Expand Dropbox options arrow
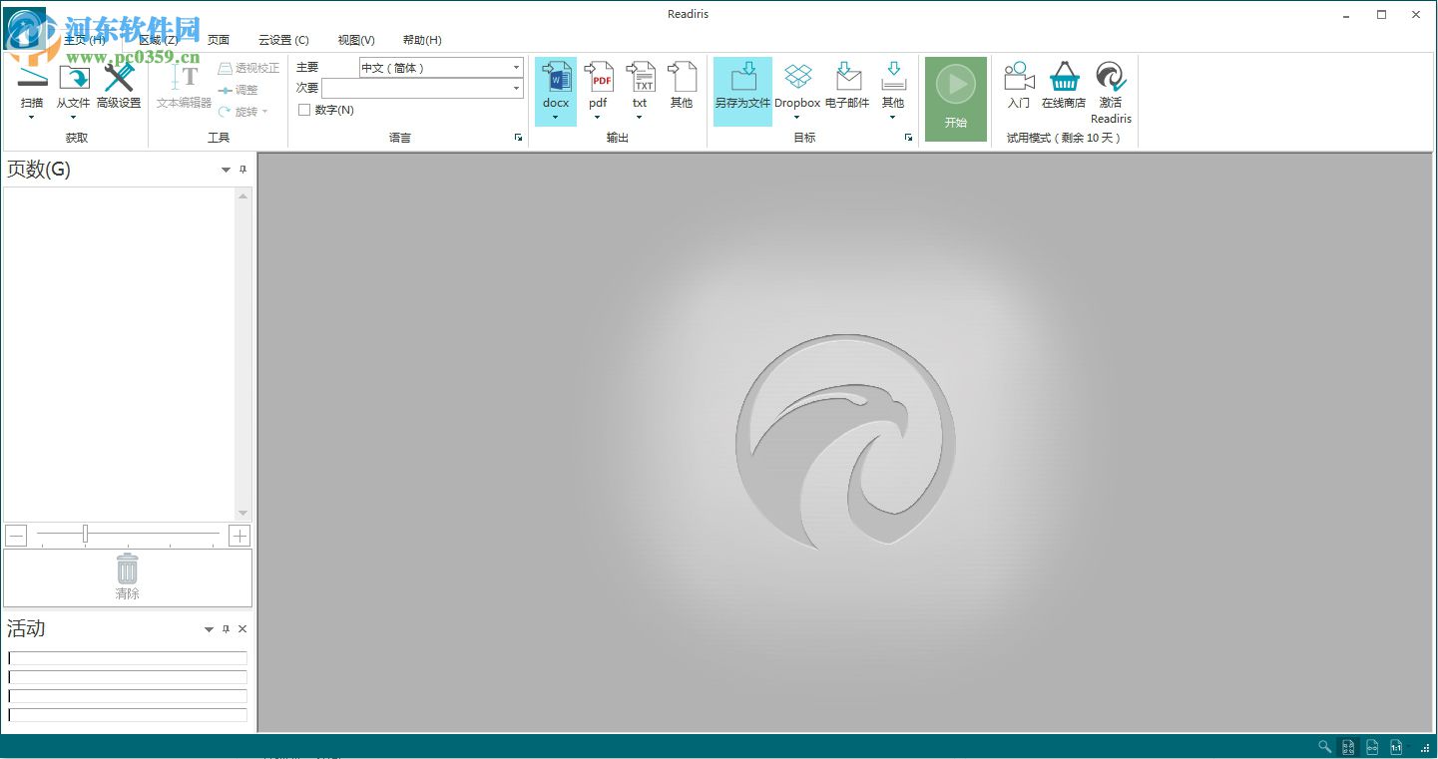 click(797, 118)
